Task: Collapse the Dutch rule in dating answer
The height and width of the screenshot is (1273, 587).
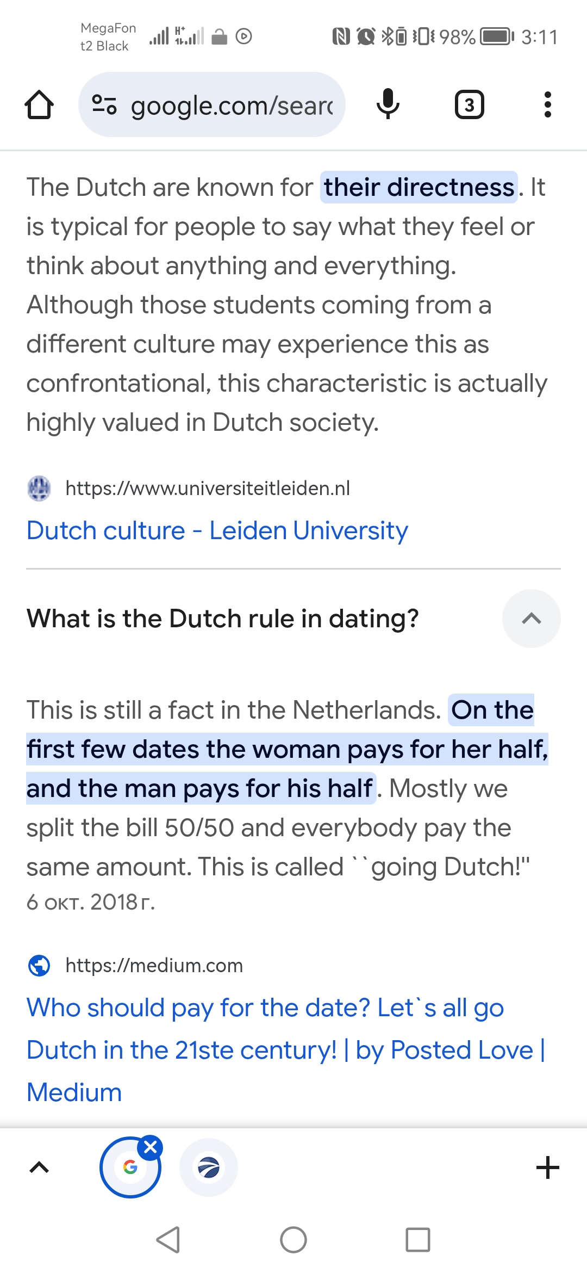Action: (x=531, y=619)
